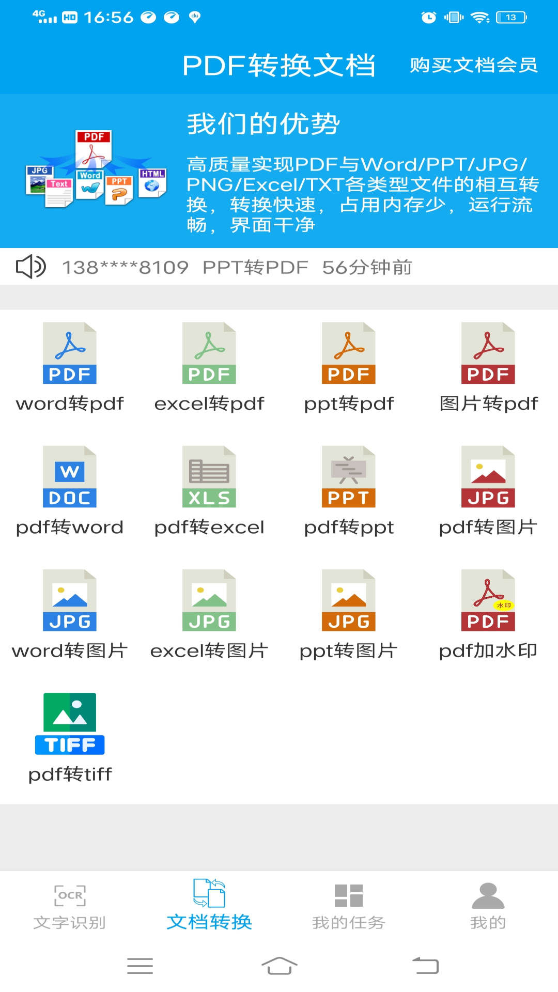Image resolution: width=558 pixels, height=992 pixels.
Task: Tap the speaker announcement icon
Action: pyautogui.click(x=31, y=267)
